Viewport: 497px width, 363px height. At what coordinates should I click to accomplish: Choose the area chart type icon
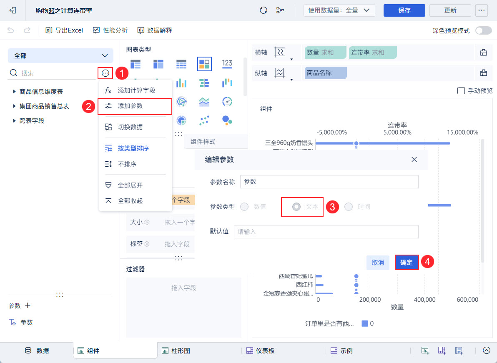(x=204, y=102)
